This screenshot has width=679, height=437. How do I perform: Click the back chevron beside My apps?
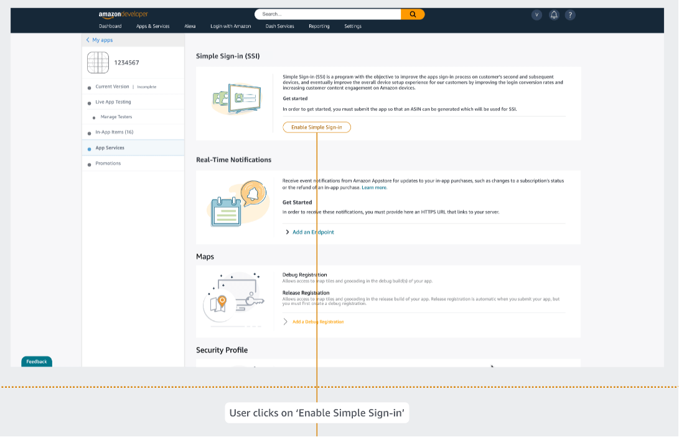coord(88,40)
